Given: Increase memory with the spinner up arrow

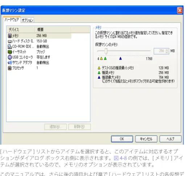Looking at the screenshot, I should [x=167, y=50].
